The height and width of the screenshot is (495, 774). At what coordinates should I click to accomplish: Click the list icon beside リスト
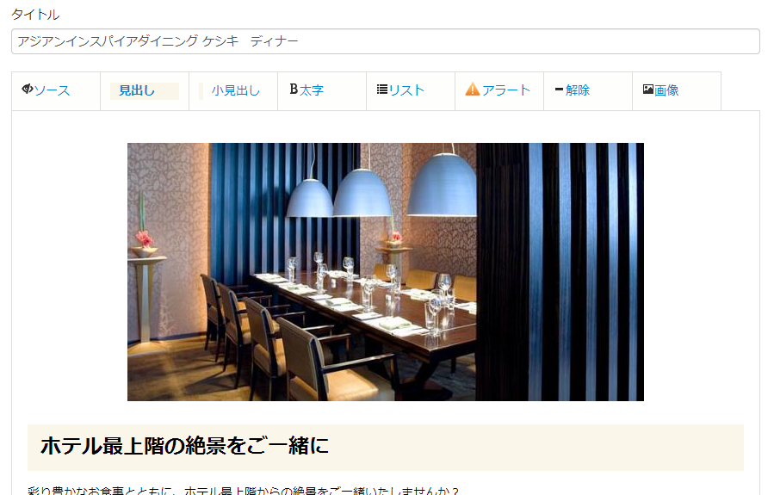(x=382, y=90)
